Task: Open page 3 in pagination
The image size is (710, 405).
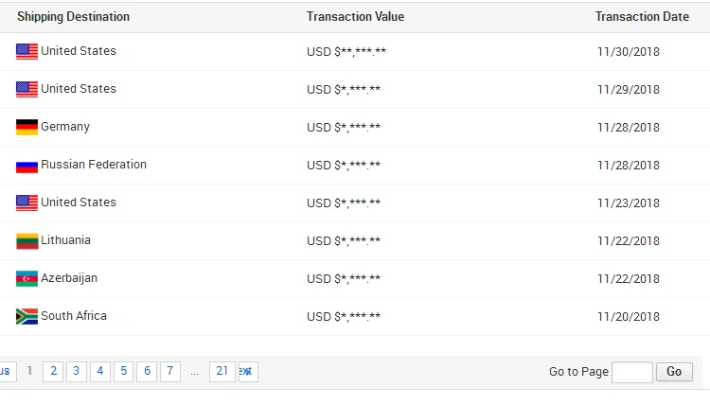Action: [77, 372]
